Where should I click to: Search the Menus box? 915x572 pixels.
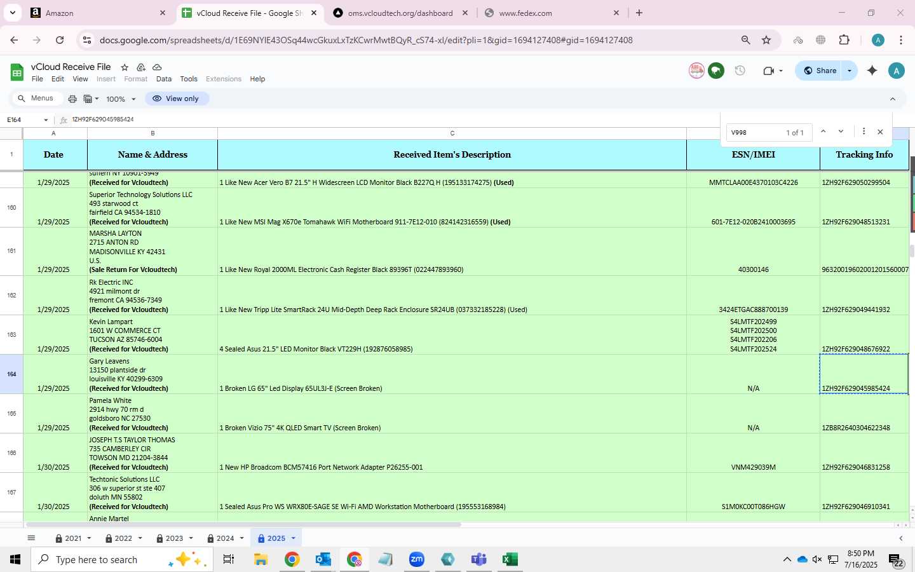point(37,98)
